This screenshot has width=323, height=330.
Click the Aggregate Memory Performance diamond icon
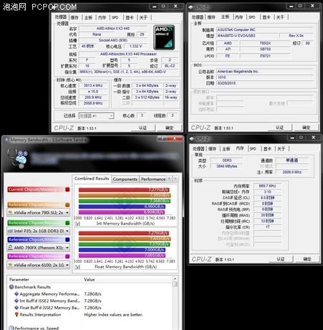coord(16,294)
